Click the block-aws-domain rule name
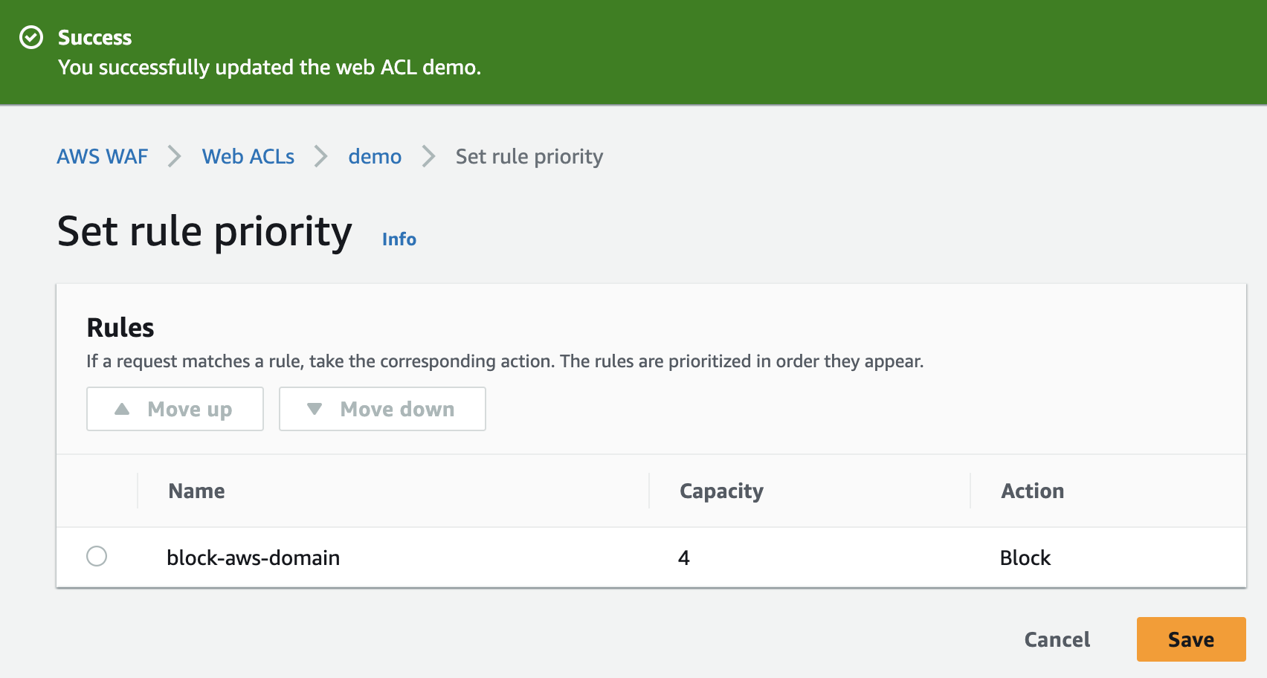Image resolution: width=1267 pixels, height=678 pixels. click(253, 558)
